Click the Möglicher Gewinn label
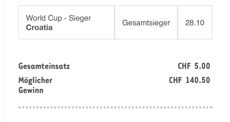 click(36, 85)
